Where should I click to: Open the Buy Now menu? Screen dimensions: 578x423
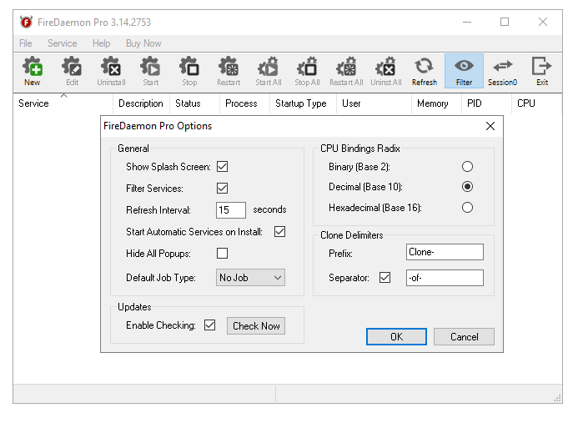click(x=143, y=43)
